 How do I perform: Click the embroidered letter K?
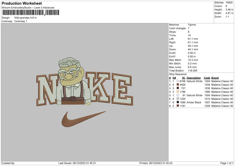(98, 87)
